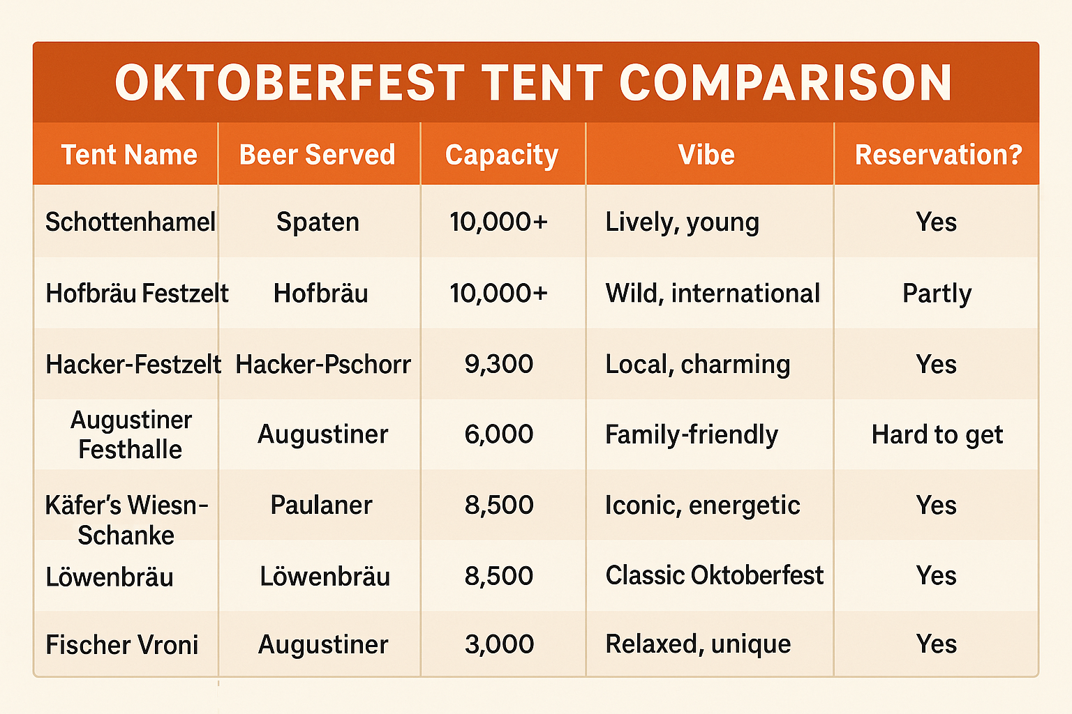Click the Oktoberfest Tent Comparison title
The image size is (1072, 714).
[534, 83]
